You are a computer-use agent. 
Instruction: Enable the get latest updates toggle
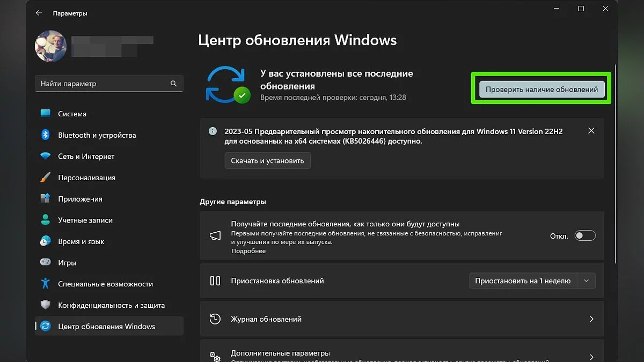(584, 236)
